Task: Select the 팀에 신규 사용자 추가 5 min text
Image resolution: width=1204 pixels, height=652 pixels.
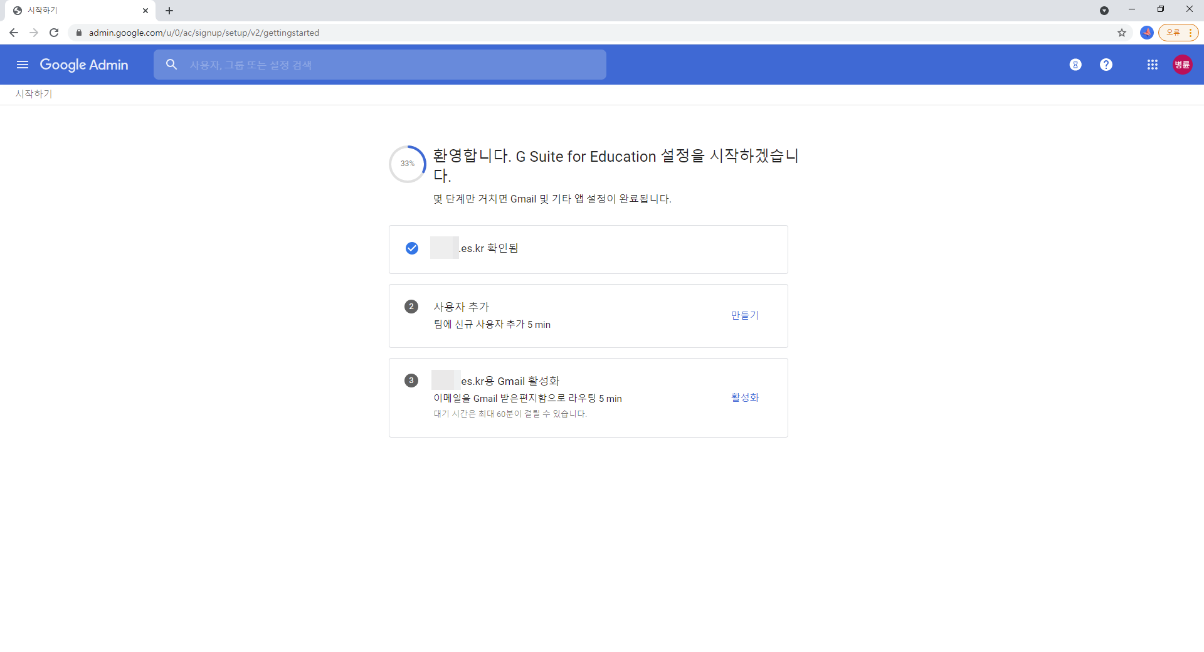Action: (492, 325)
